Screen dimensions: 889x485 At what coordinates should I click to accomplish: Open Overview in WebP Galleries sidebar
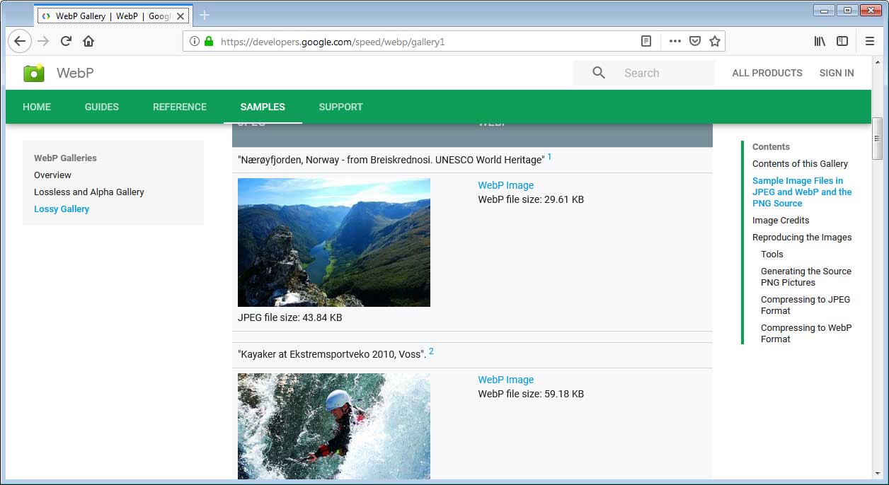[52, 175]
